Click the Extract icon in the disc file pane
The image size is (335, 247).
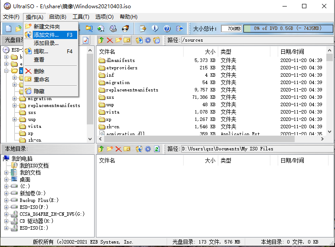tap(139, 40)
